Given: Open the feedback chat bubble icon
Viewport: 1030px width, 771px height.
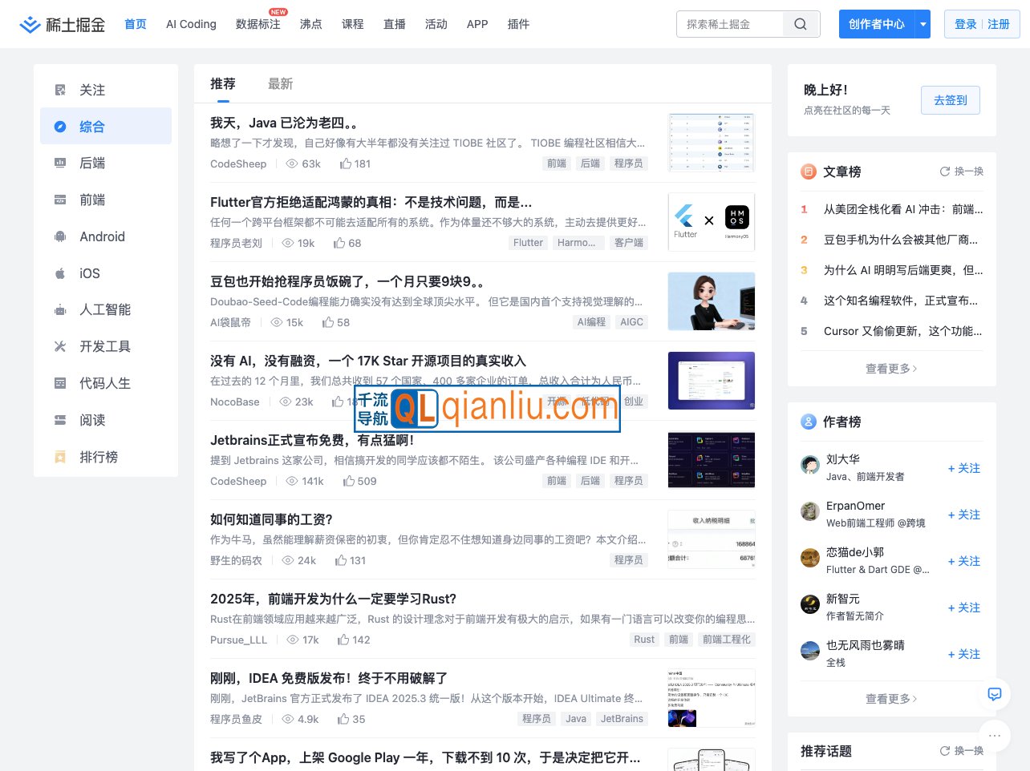Looking at the screenshot, I should (995, 695).
